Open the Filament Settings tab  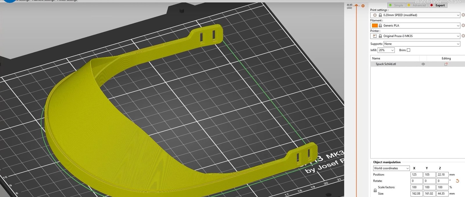(x=43, y=1)
